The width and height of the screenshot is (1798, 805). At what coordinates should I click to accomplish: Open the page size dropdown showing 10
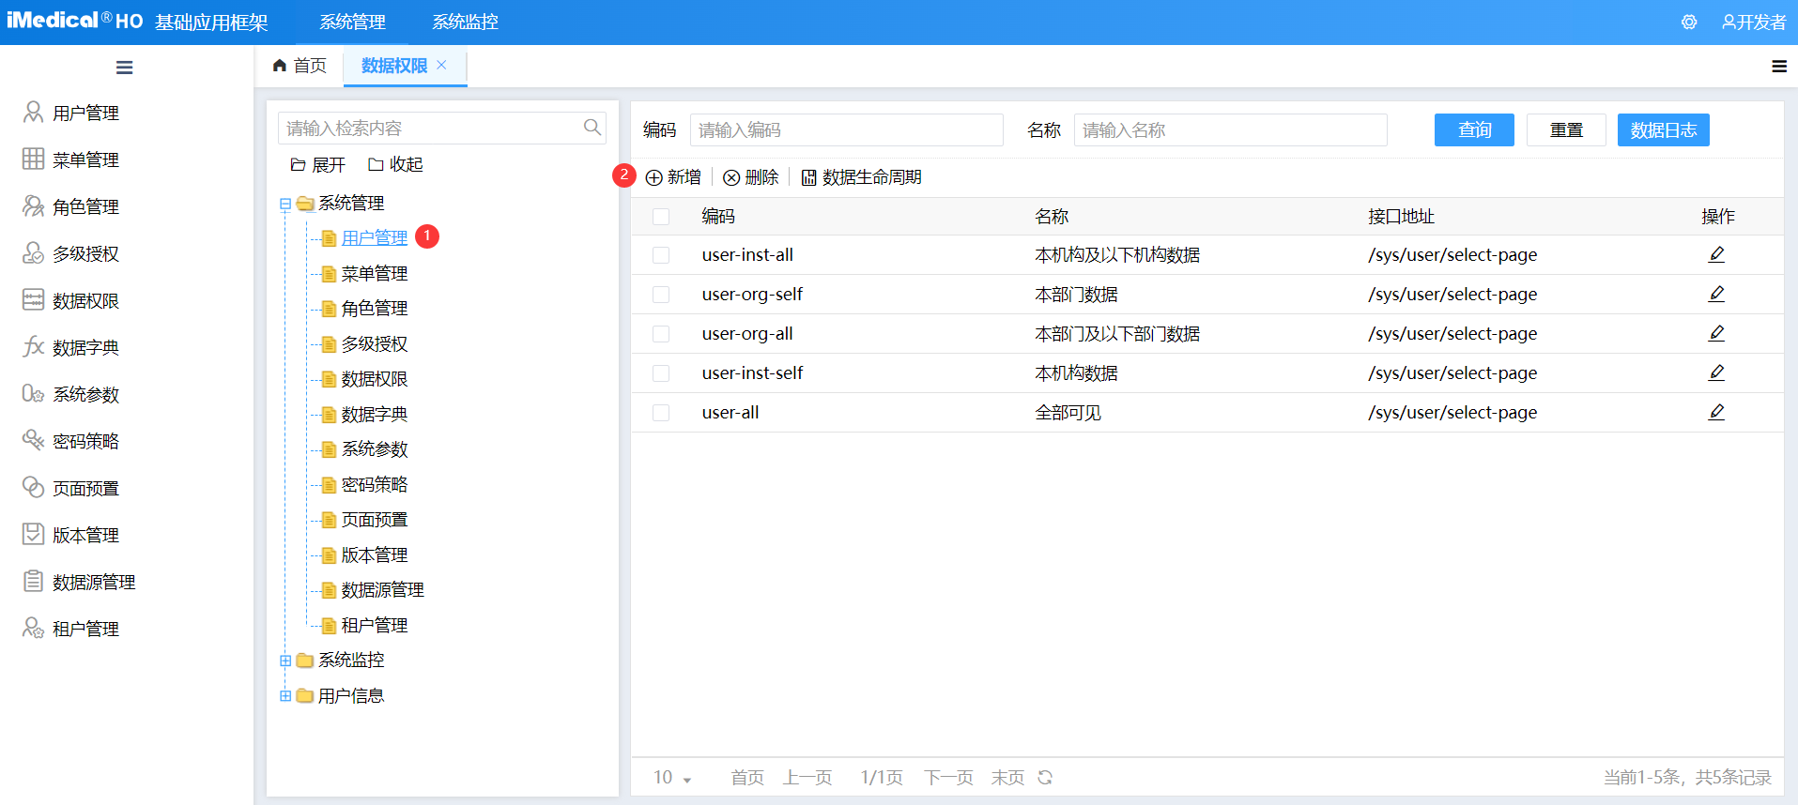click(x=673, y=778)
